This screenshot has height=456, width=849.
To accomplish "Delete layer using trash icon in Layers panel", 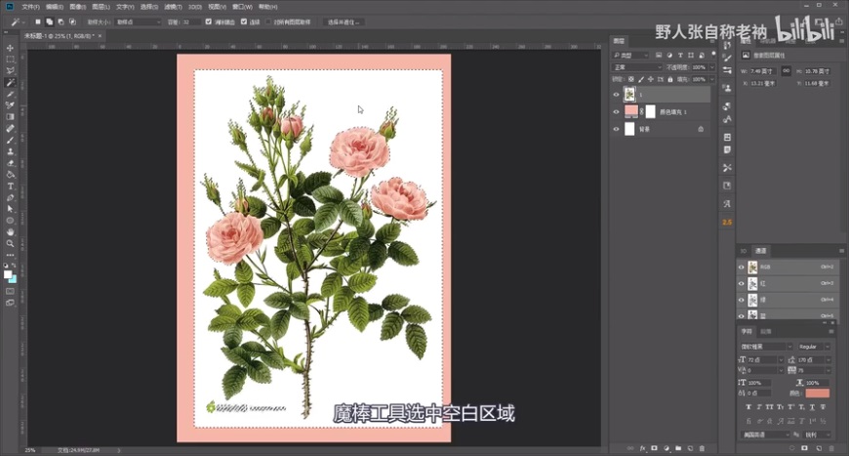I will [703, 448].
